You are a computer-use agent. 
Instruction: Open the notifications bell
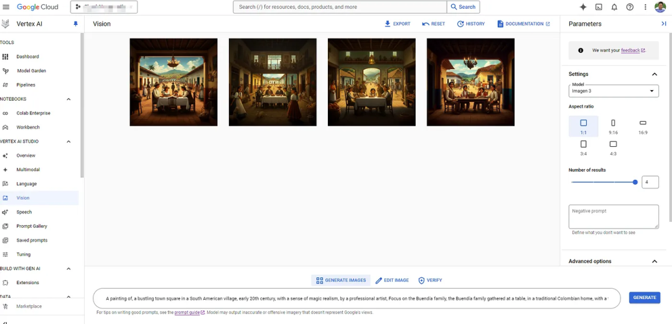click(614, 7)
